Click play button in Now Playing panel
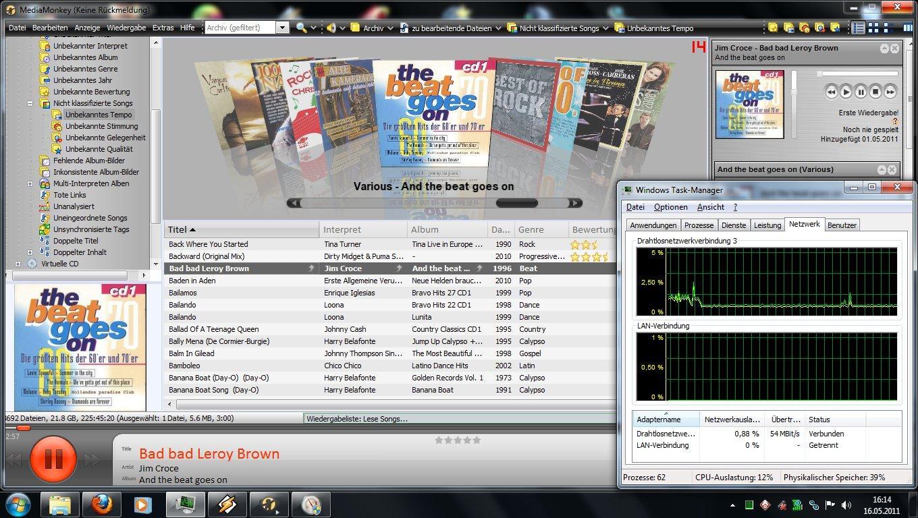This screenshot has width=918, height=518. (846, 92)
